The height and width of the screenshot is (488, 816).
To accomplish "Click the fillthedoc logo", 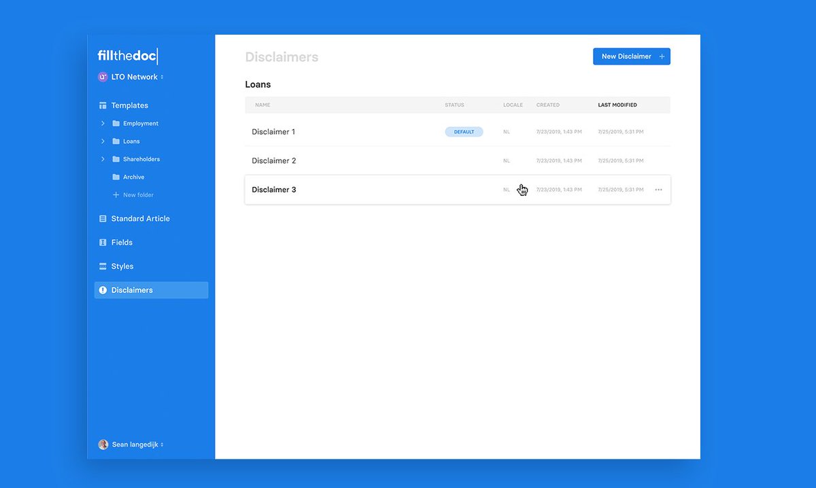I will pos(127,56).
